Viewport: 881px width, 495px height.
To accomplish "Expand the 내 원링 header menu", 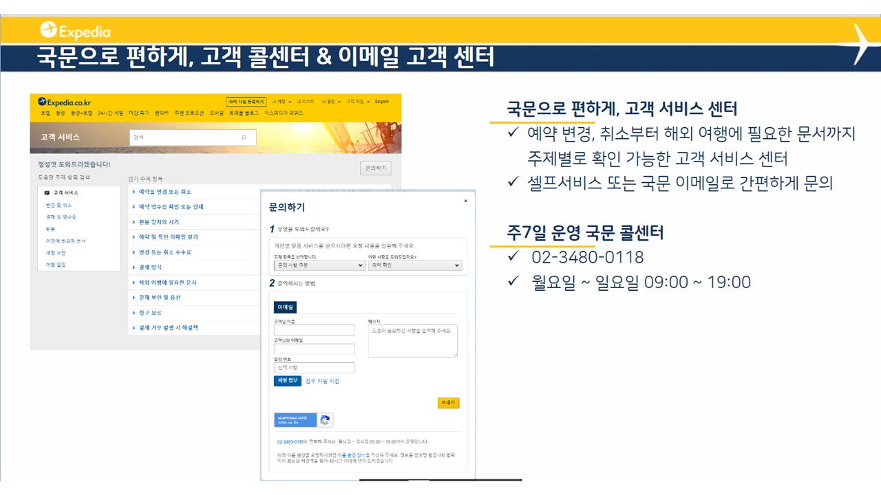I will click(x=331, y=102).
